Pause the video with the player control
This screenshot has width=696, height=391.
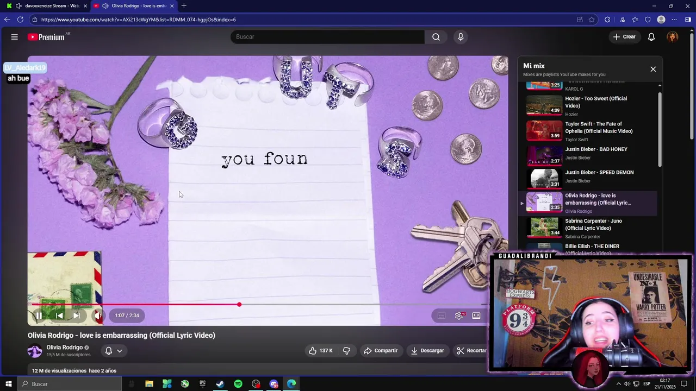pyautogui.click(x=39, y=316)
